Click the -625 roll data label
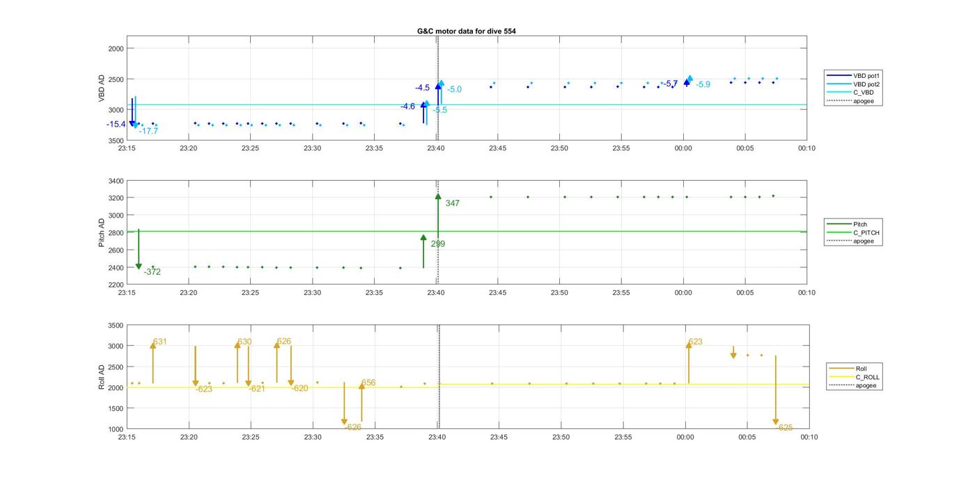The height and width of the screenshot is (482, 975). pos(785,428)
